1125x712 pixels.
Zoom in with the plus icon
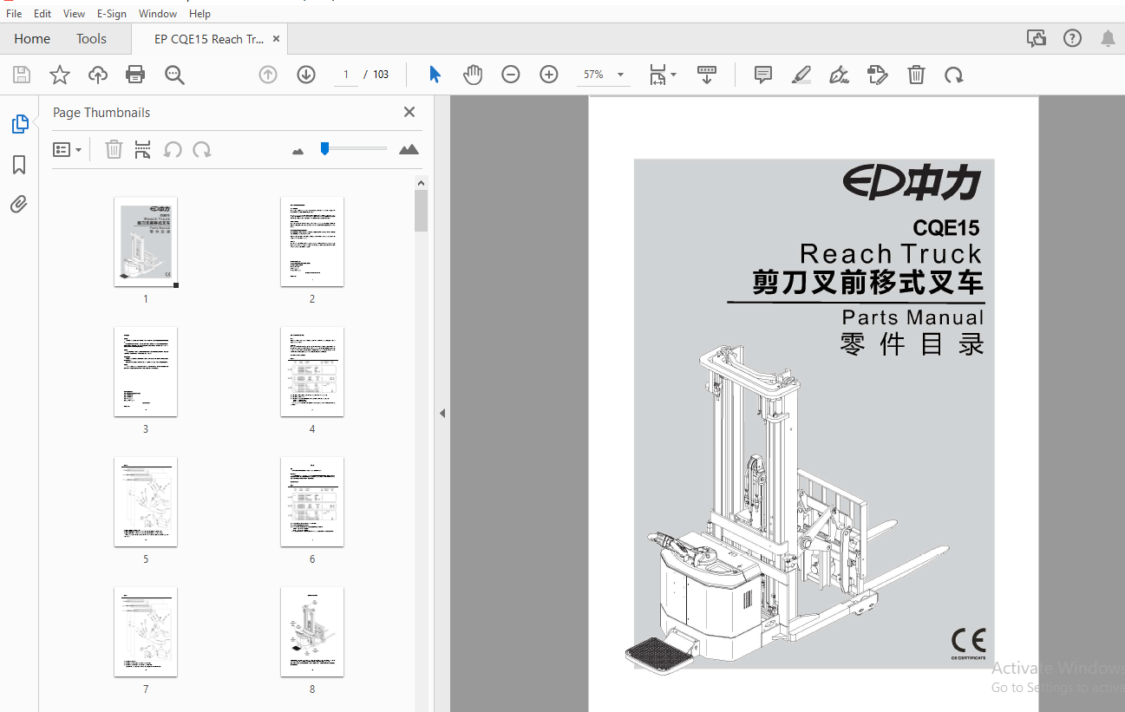tap(549, 75)
